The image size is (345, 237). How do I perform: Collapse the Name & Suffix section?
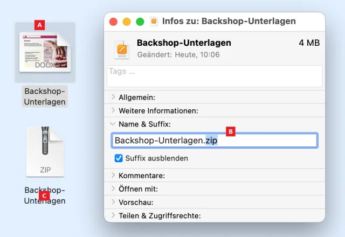tap(113, 124)
